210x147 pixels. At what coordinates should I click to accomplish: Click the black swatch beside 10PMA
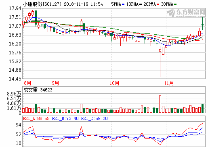click(141, 4)
